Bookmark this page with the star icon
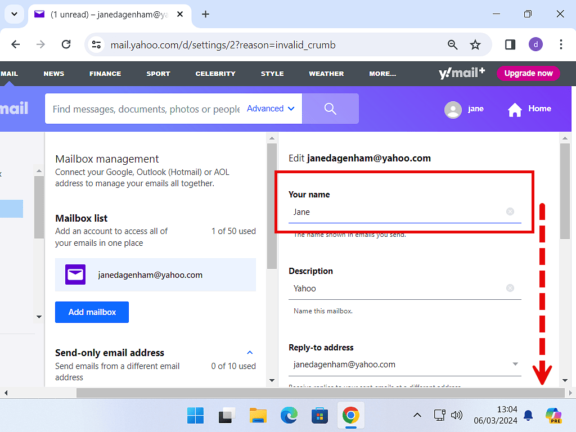 click(475, 44)
